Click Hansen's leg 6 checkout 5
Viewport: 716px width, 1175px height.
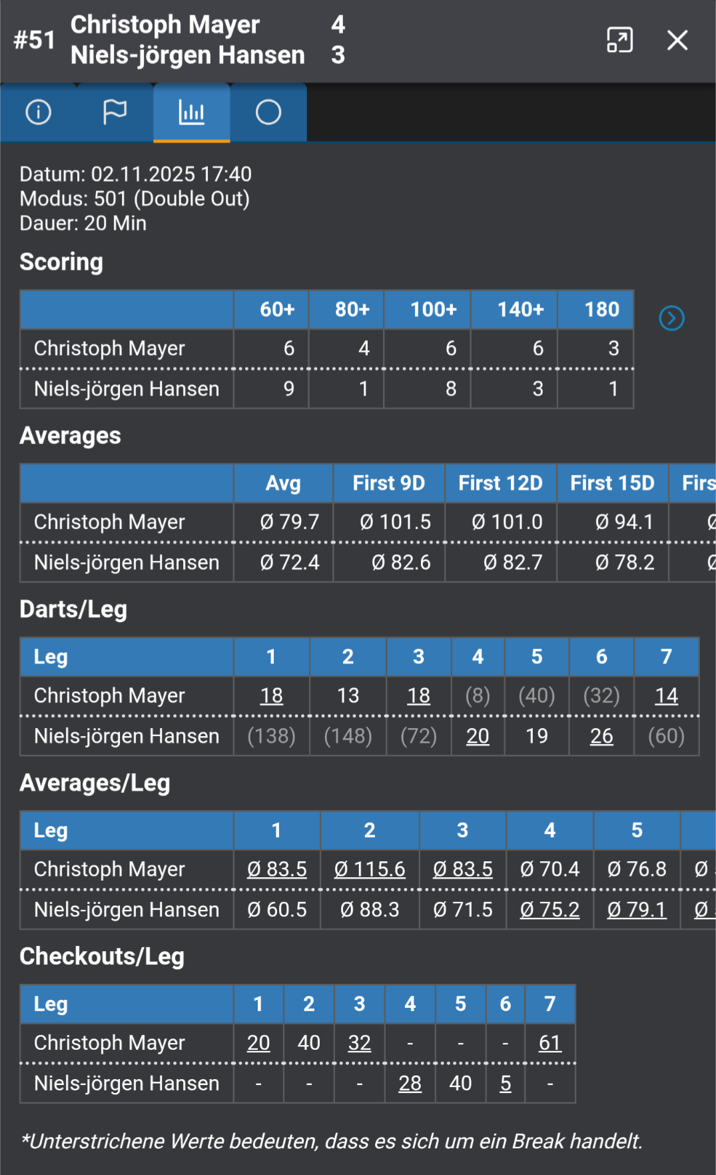point(506,1083)
